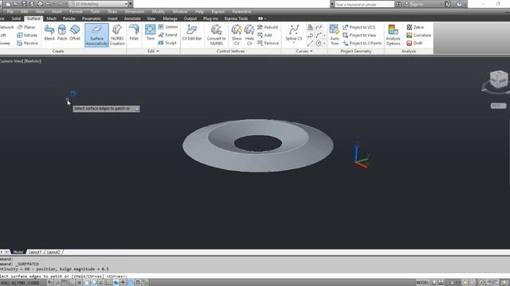Click Project to 2 Points

point(362,43)
